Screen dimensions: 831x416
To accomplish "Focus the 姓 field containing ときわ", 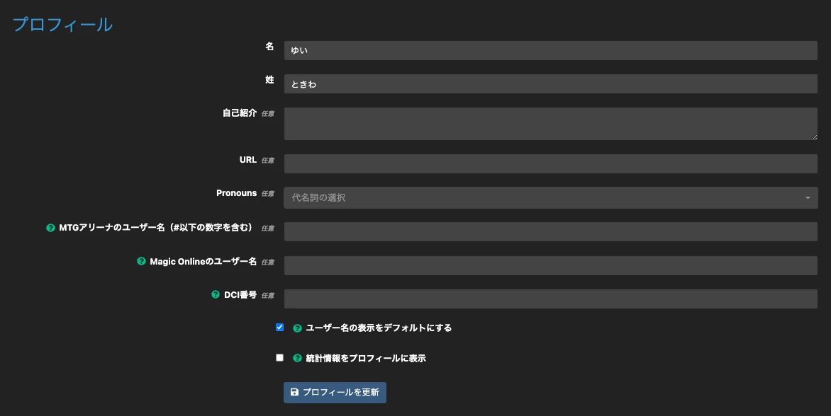I will point(551,84).
